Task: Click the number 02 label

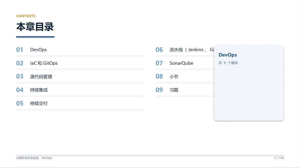Action: (x=20, y=63)
